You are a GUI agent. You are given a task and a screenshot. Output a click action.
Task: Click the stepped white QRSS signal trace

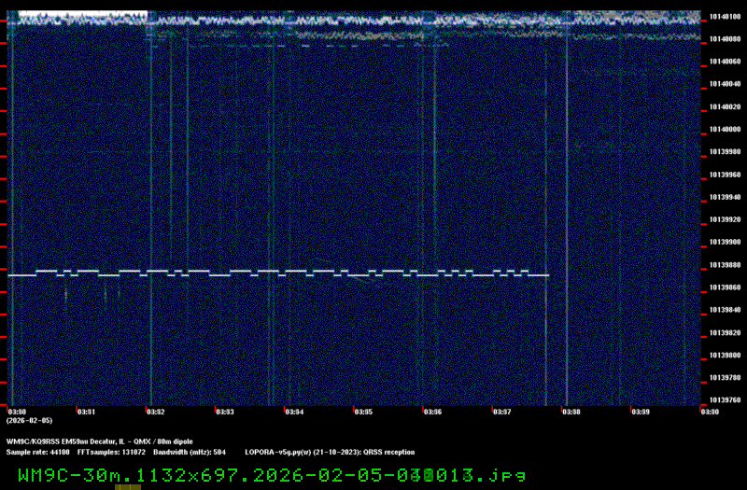point(280,273)
